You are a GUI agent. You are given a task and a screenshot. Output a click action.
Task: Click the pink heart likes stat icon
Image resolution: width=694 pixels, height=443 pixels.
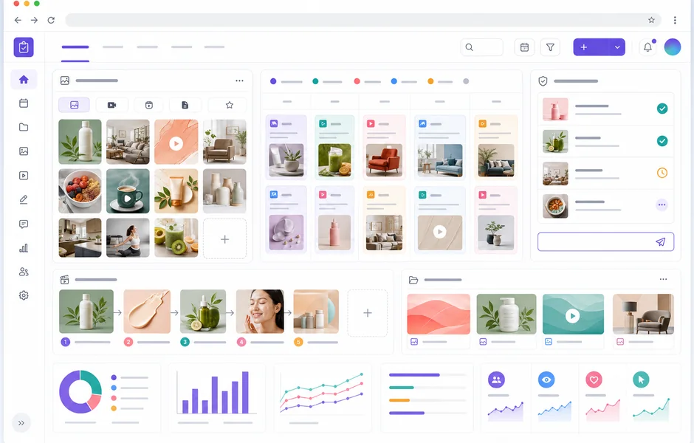click(594, 380)
